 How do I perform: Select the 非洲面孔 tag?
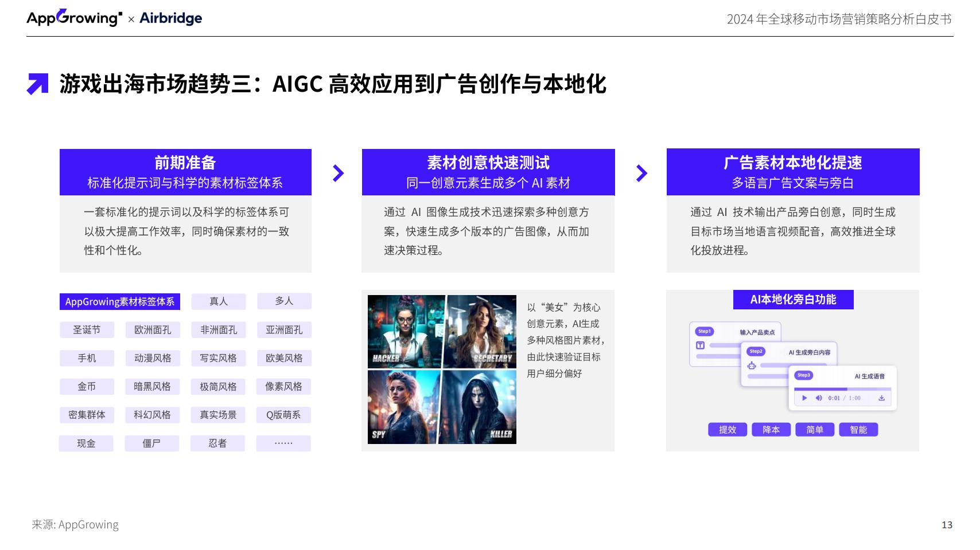pyautogui.click(x=219, y=330)
